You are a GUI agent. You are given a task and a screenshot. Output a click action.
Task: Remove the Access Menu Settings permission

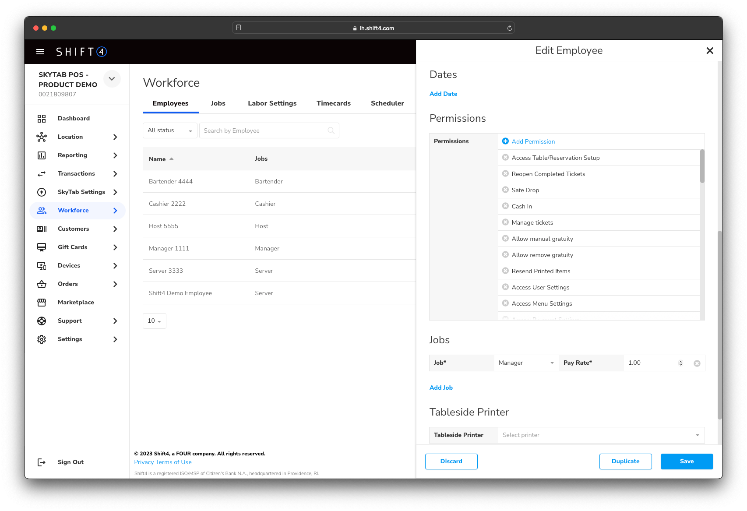(x=505, y=303)
